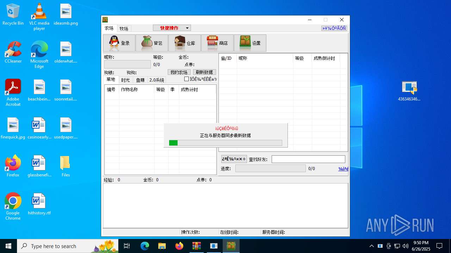Screen dimensions: 451x253
Task: Select casinoearly... desktop Word document
Action: [39, 129]
